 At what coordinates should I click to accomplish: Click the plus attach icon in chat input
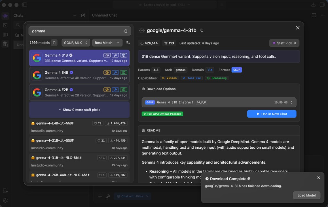click(x=100, y=196)
